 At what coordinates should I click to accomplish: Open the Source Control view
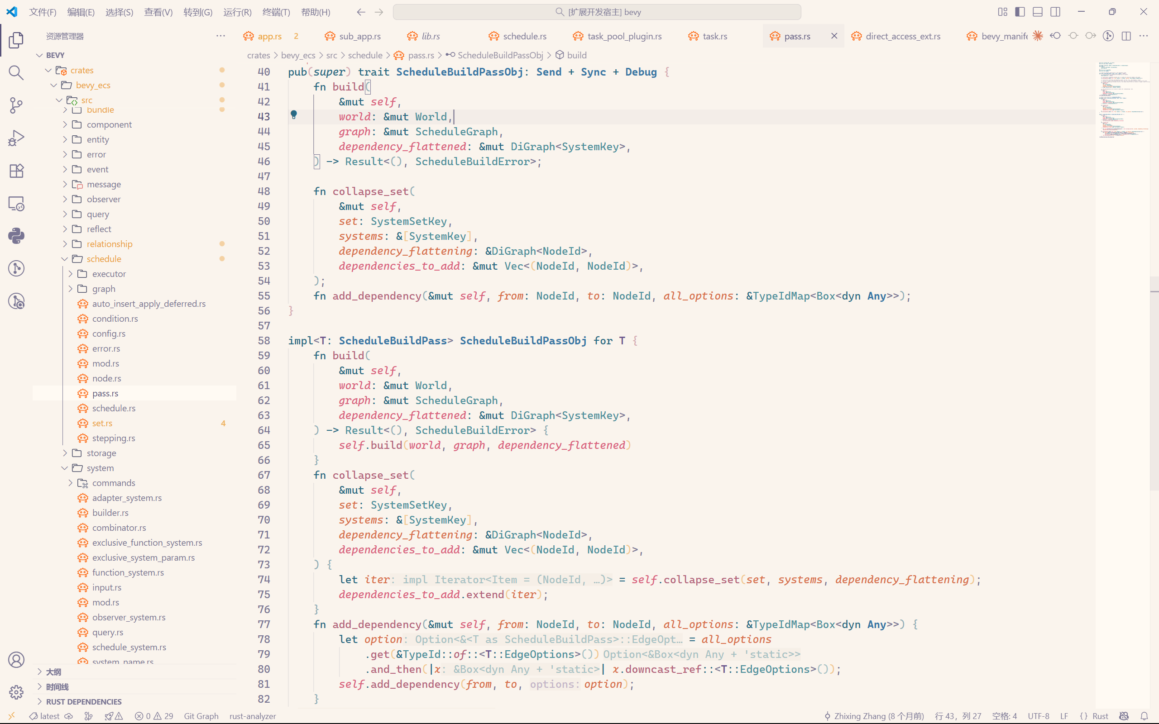(16, 105)
